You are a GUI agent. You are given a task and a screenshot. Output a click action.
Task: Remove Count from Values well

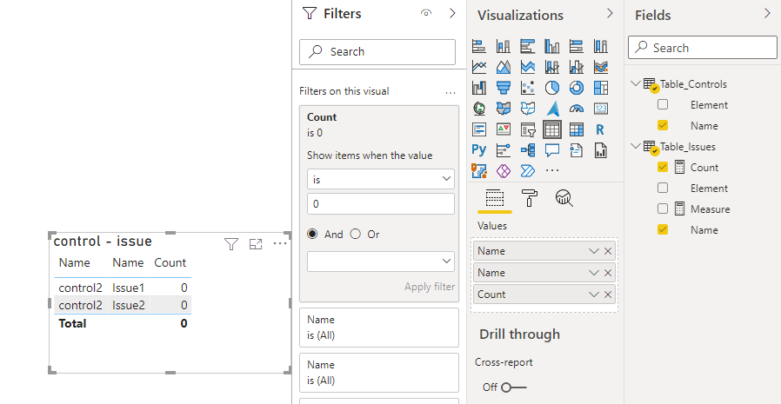coord(608,295)
